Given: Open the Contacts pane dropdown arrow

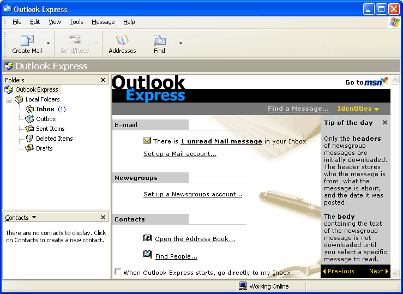Looking at the screenshot, I should point(34,218).
